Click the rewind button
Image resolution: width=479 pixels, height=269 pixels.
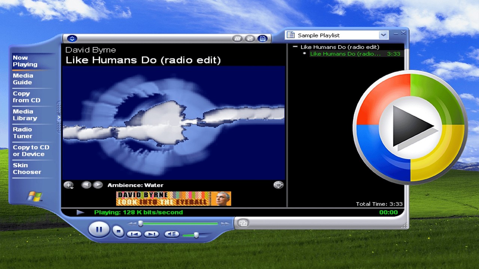tap(132, 224)
